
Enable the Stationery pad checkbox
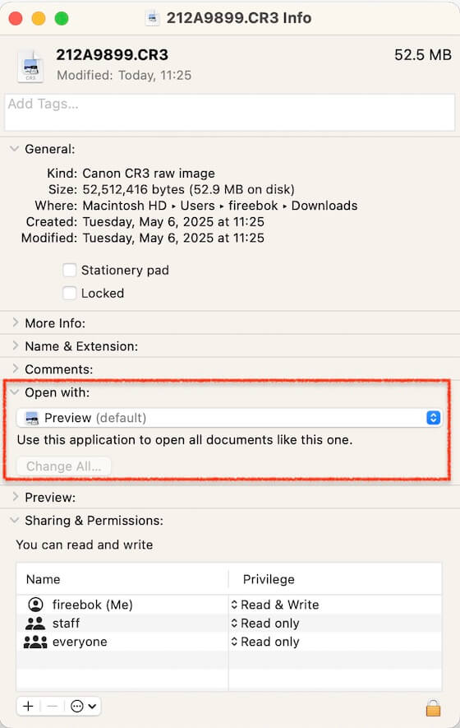tap(70, 270)
